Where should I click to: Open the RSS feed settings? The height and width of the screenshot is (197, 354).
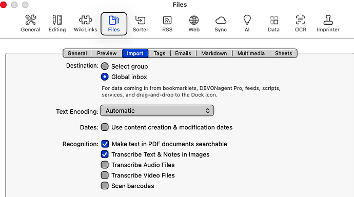(x=167, y=24)
